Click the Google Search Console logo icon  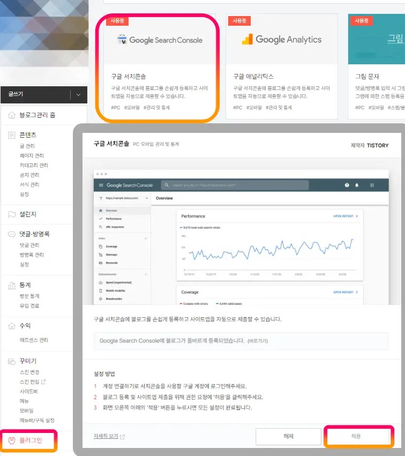[x=122, y=39]
